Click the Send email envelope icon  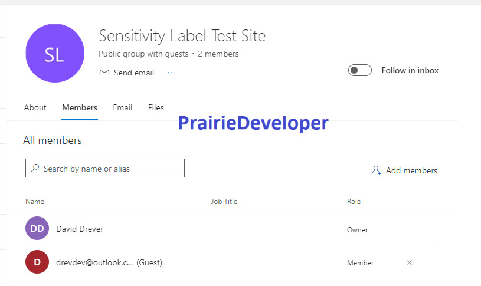(x=104, y=73)
